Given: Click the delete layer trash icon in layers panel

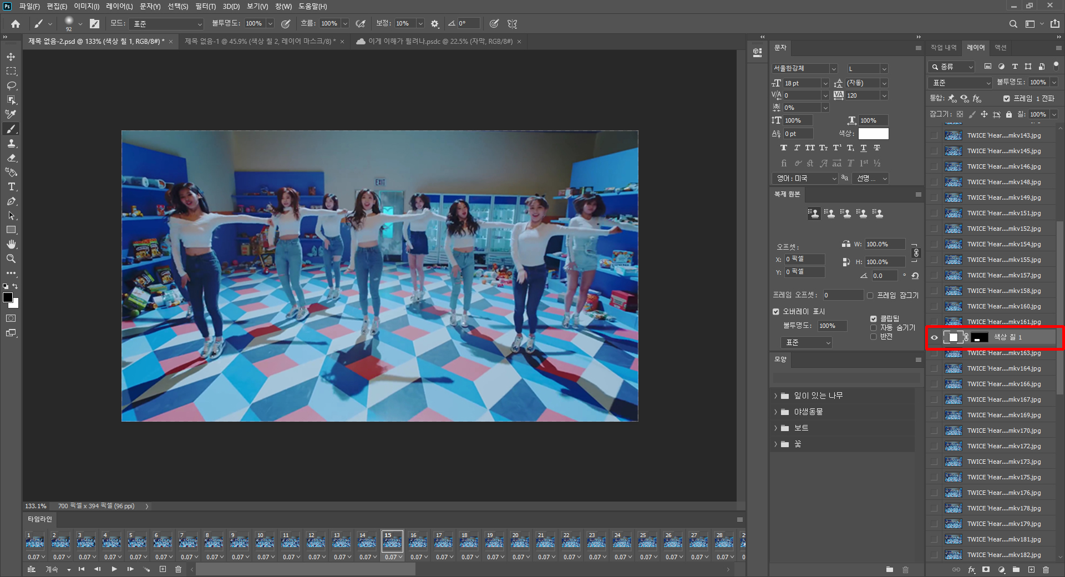Looking at the screenshot, I should (x=1046, y=570).
